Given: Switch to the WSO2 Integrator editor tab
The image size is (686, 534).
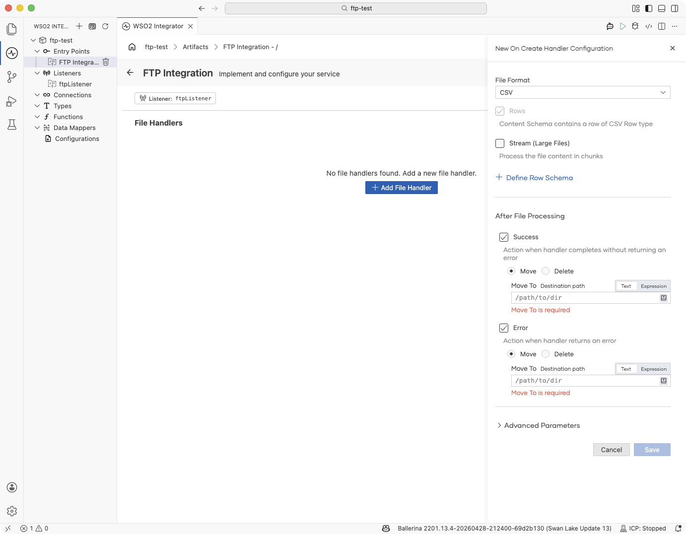Looking at the screenshot, I should tap(157, 26).
